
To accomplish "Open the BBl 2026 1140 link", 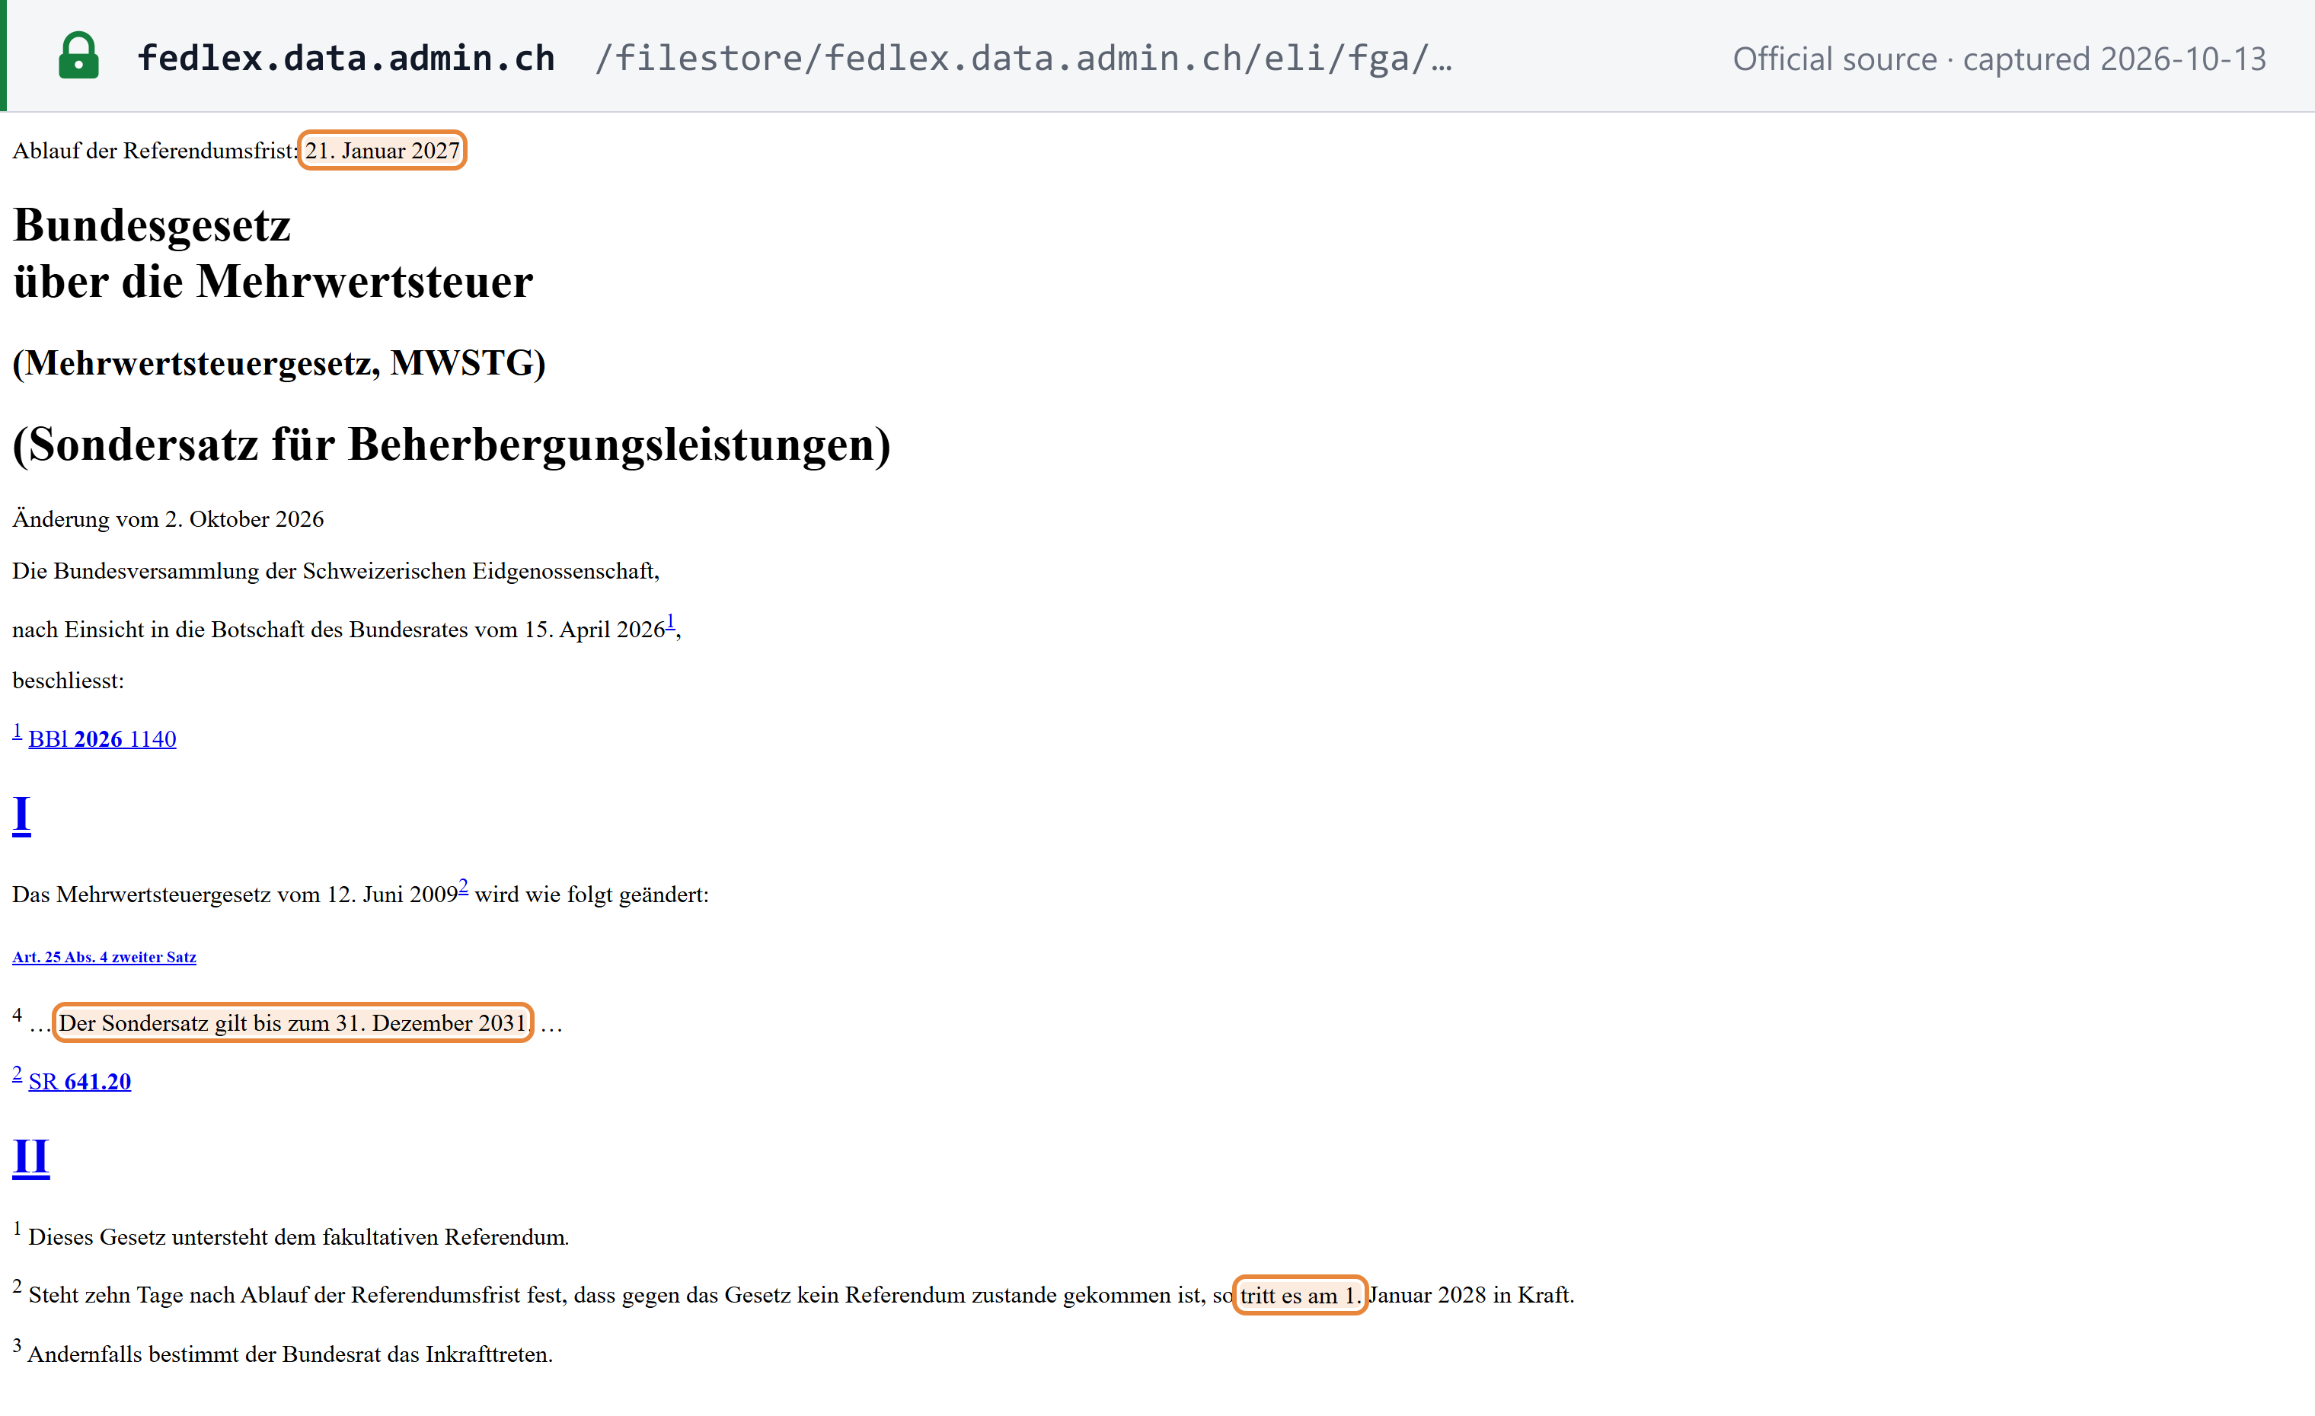I will coord(102,739).
